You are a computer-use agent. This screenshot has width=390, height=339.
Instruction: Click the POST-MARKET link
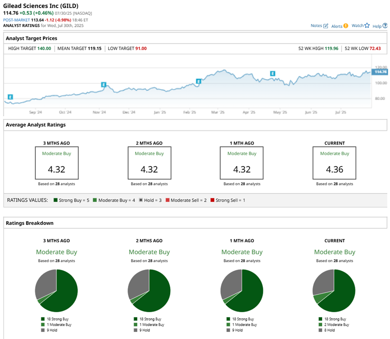click(16, 20)
